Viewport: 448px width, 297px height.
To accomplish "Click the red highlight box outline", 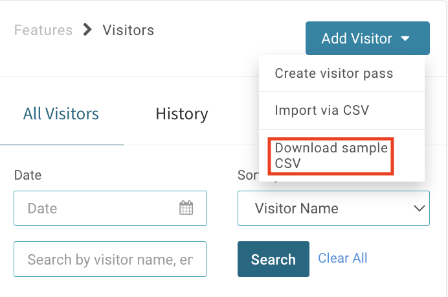I will coord(331,156).
